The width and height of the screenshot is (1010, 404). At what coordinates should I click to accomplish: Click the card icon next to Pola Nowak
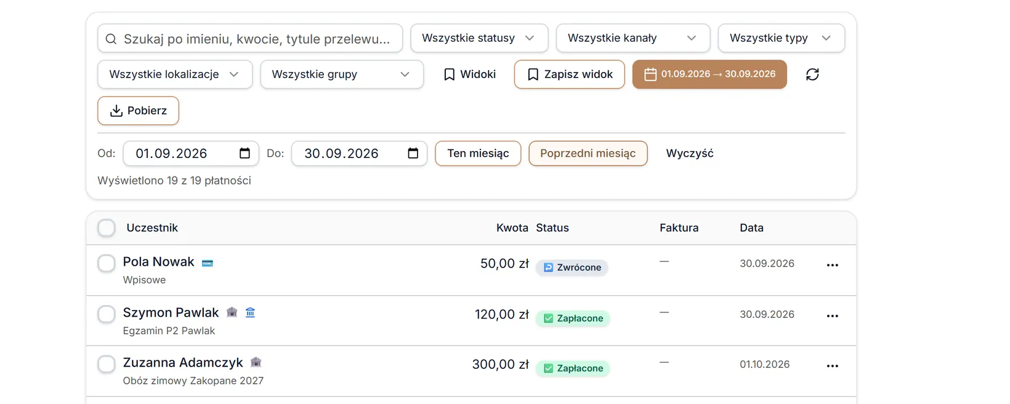pyautogui.click(x=208, y=263)
